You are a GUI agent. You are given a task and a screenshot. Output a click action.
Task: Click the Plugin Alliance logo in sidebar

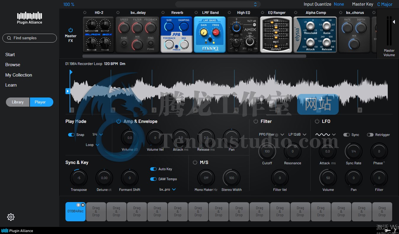29,18
